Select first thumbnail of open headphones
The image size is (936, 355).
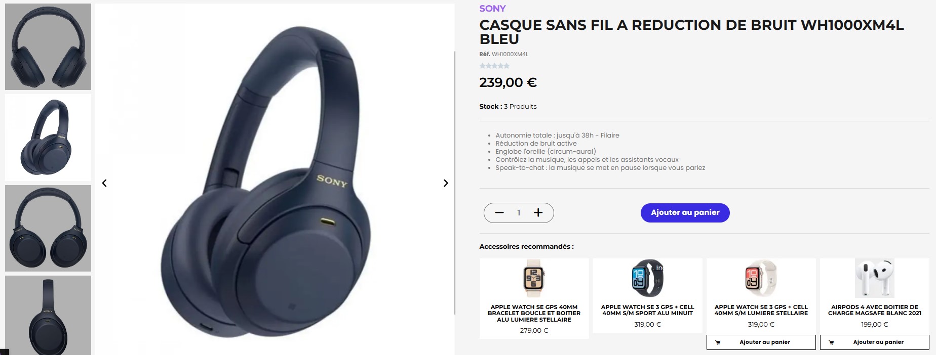pos(48,47)
